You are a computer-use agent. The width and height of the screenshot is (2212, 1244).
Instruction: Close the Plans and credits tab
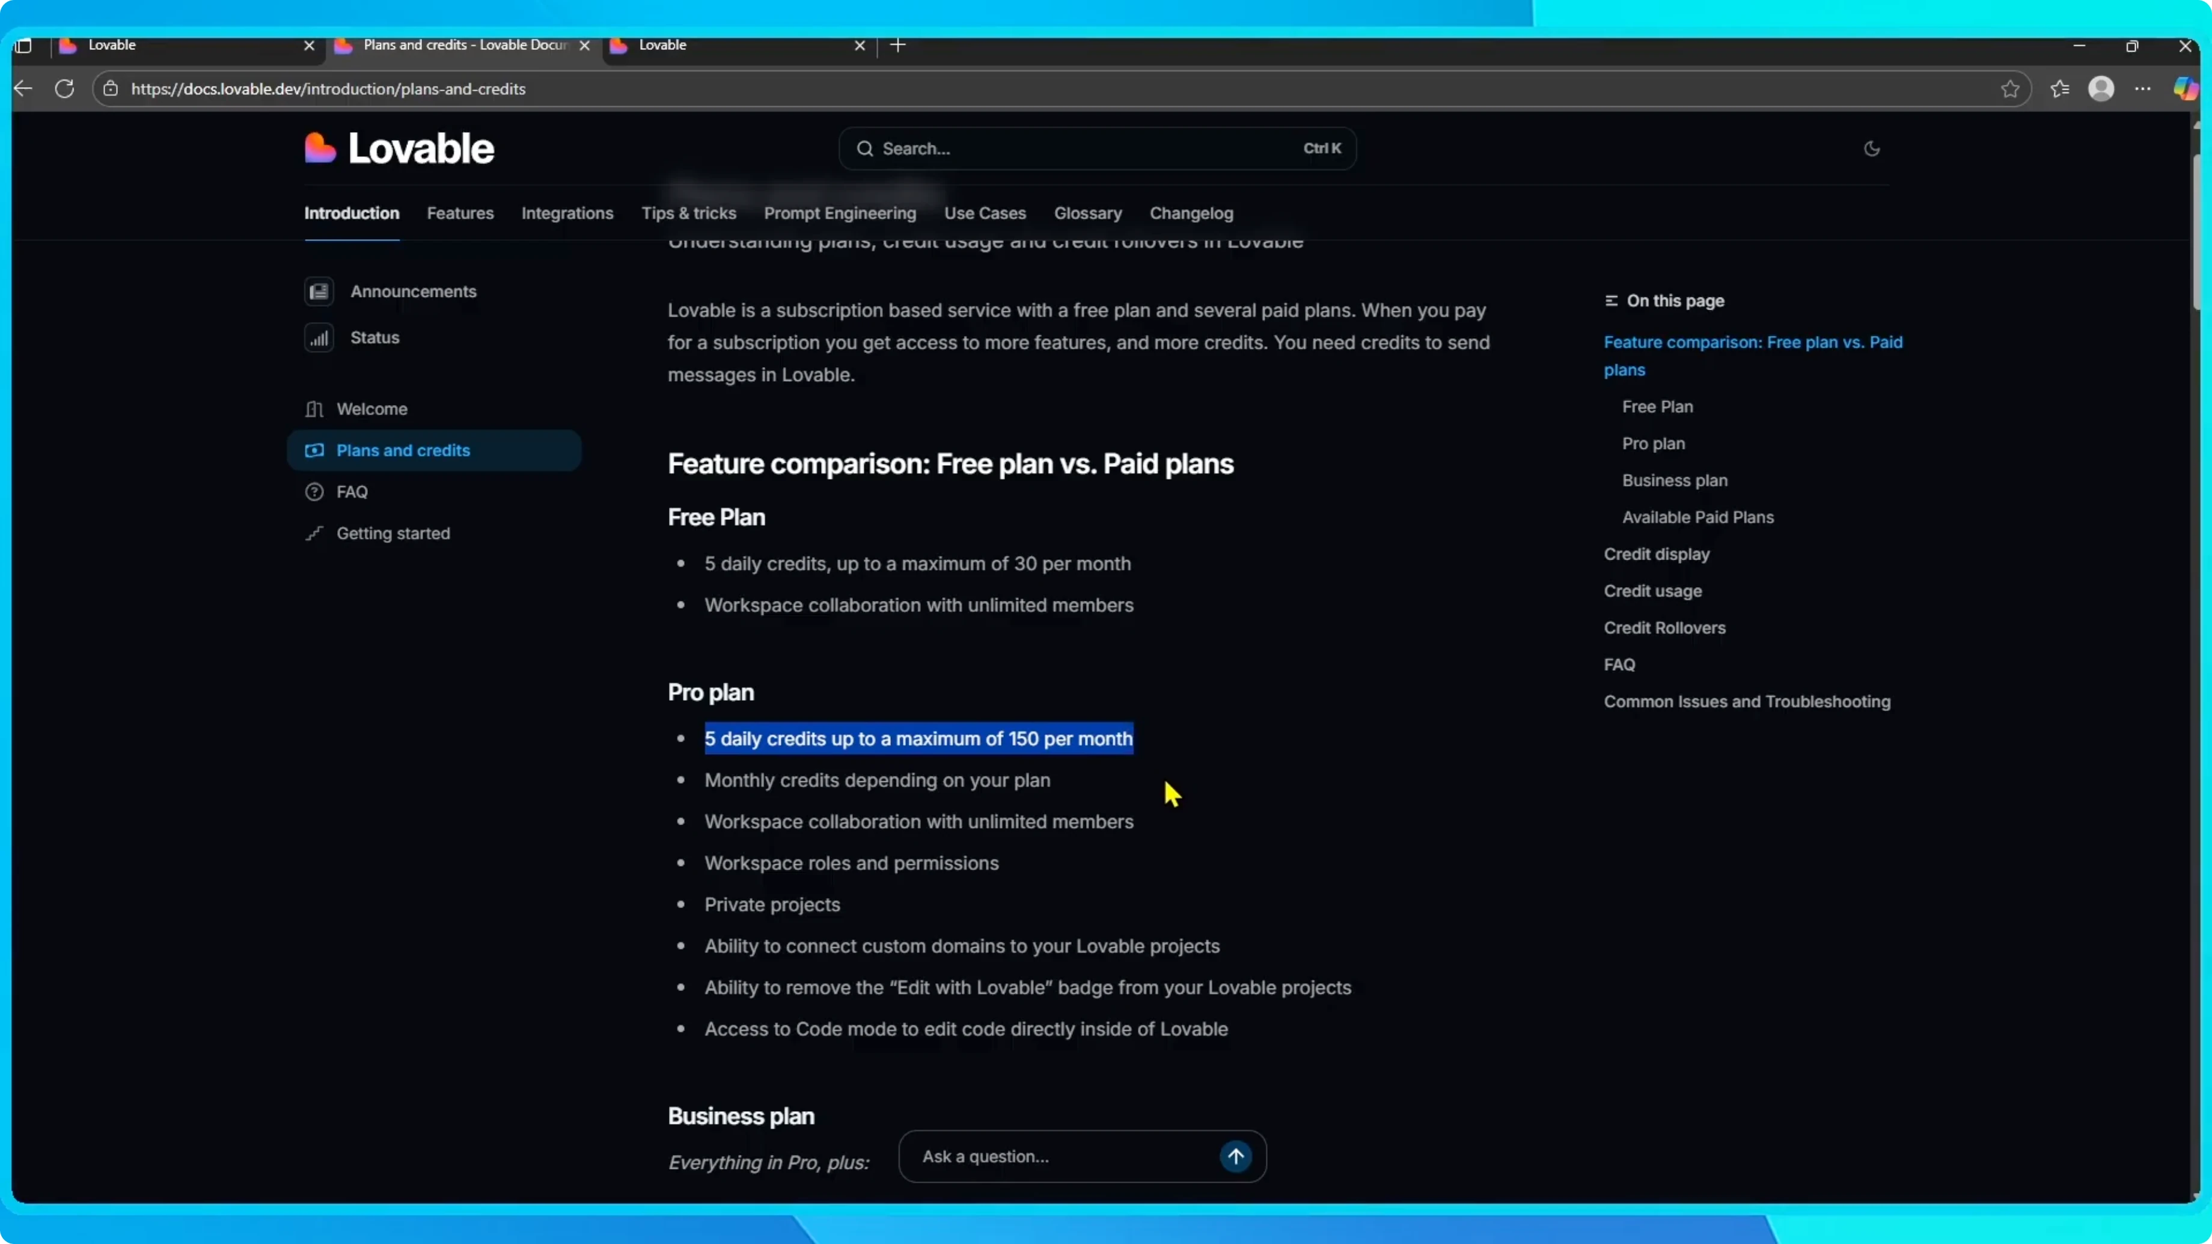pyautogui.click(x=585, y=46)
